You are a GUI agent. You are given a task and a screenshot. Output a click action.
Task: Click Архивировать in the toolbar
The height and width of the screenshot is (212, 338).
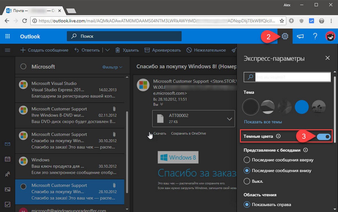click(163, 50)
